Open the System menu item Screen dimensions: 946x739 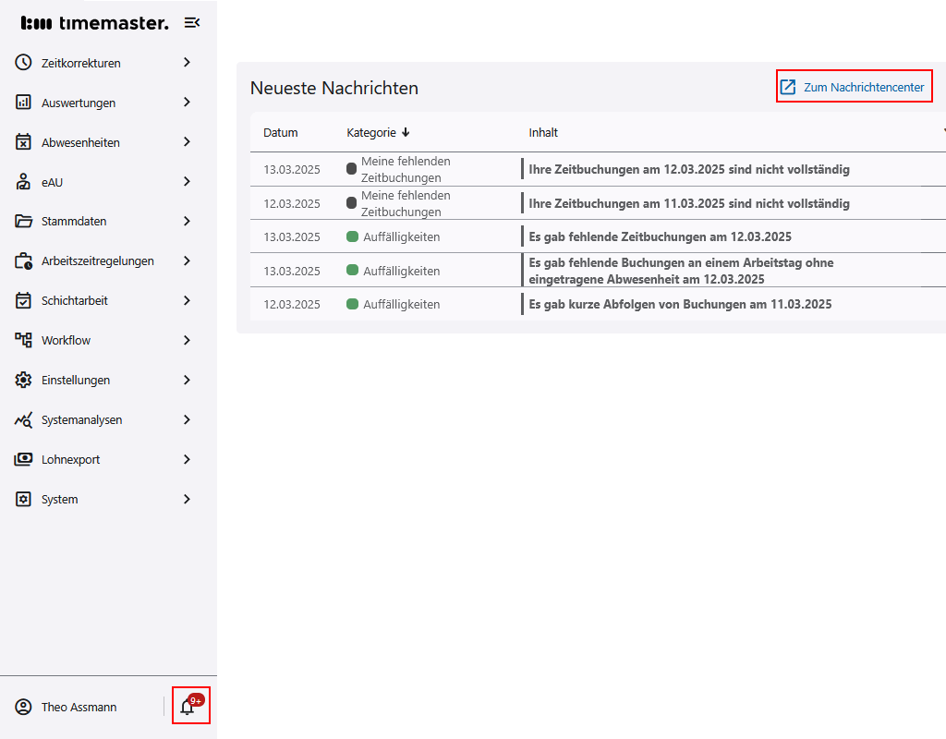[x=60, y=499]
